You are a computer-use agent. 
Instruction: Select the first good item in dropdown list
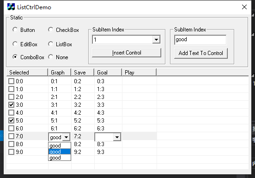[60, 146]
